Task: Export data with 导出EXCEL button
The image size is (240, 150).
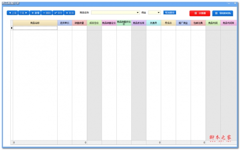Action: pyautogui.click(x=223, y=13)
